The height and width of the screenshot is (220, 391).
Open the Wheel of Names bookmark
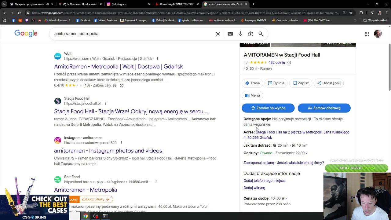[x=58, y=20]
